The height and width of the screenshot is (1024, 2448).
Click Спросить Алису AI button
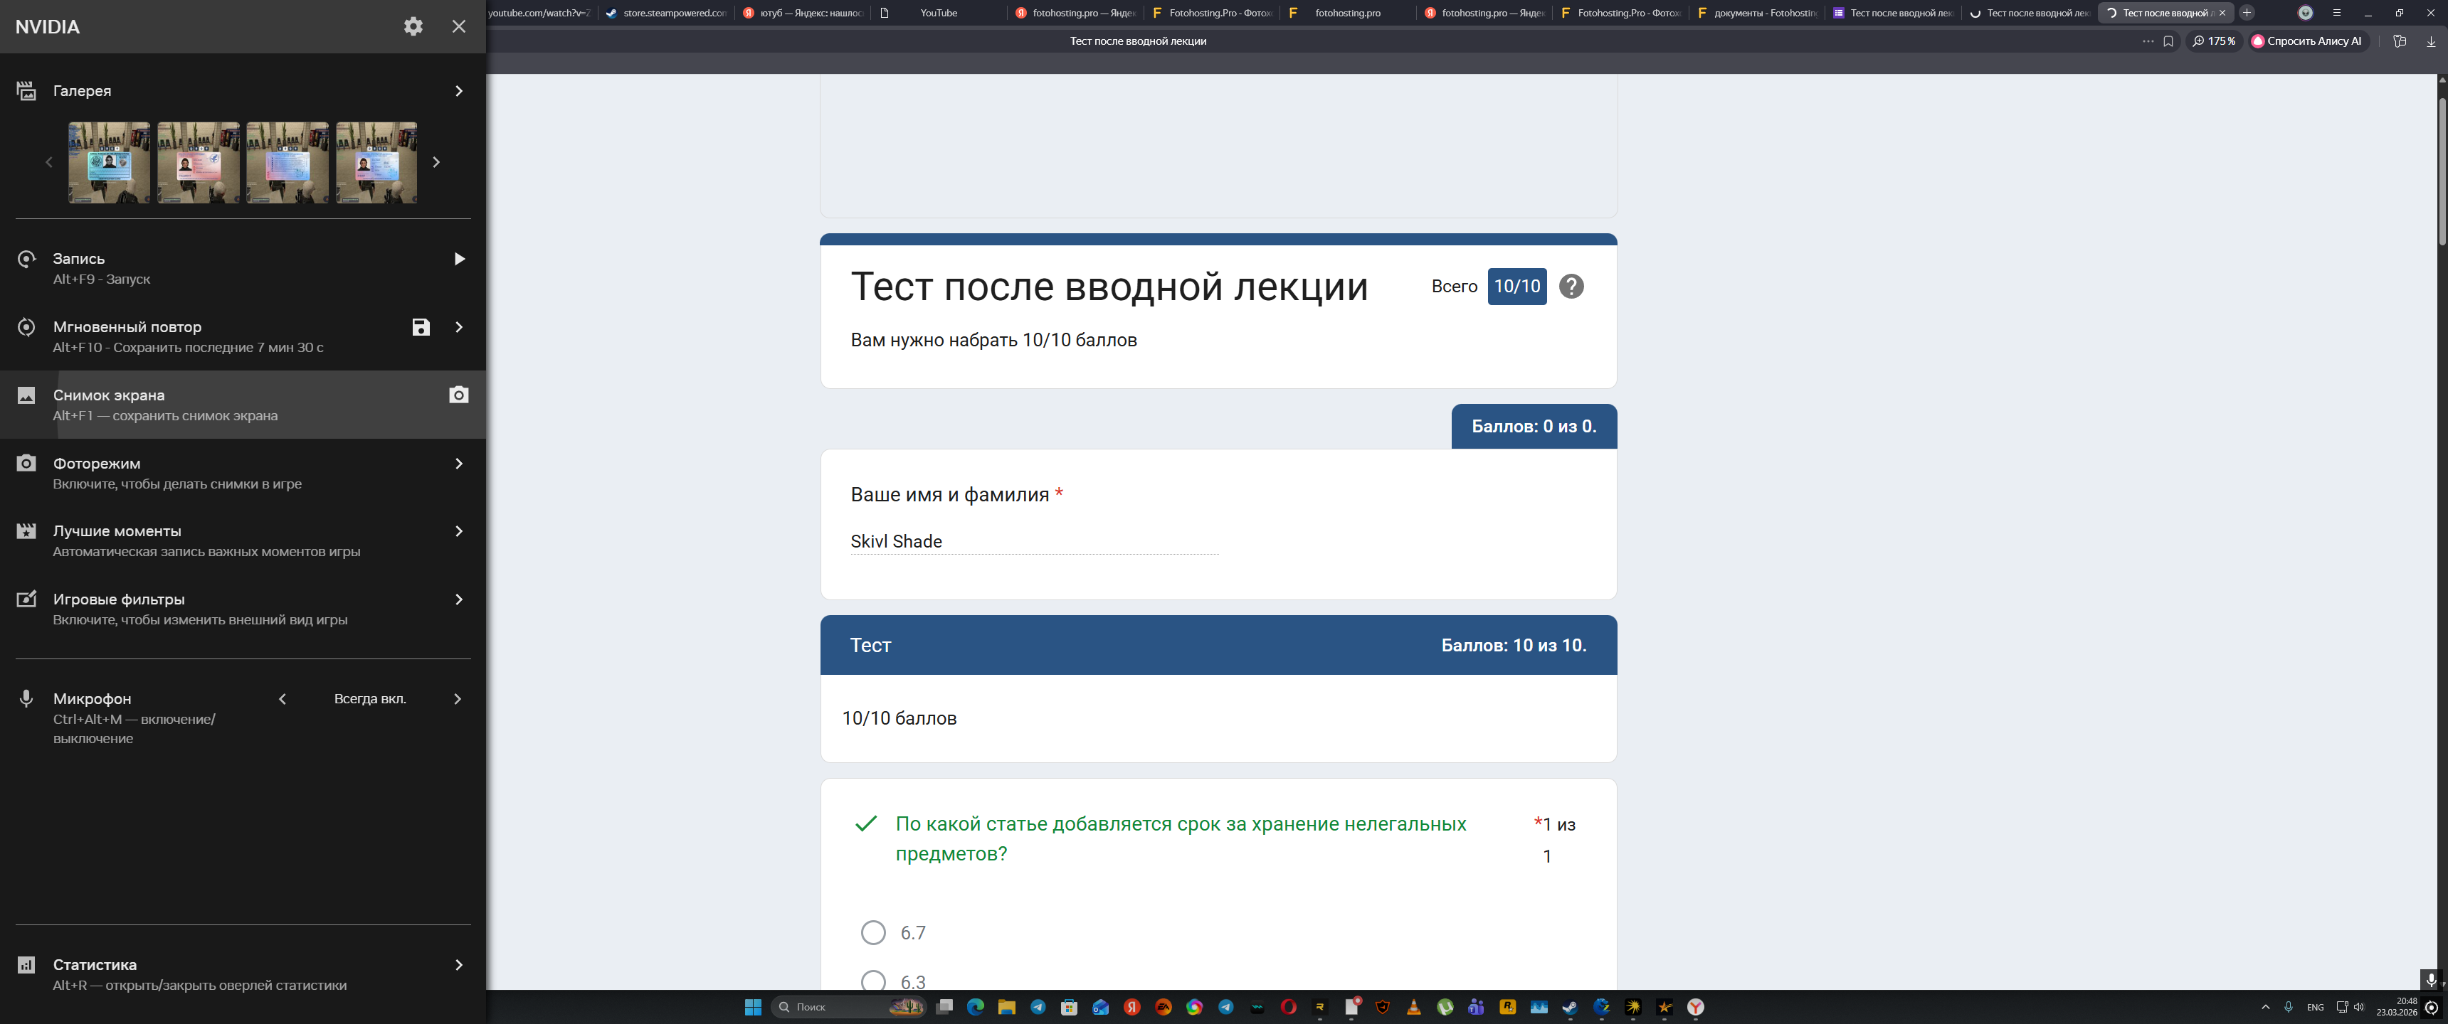click(2306, 41)
